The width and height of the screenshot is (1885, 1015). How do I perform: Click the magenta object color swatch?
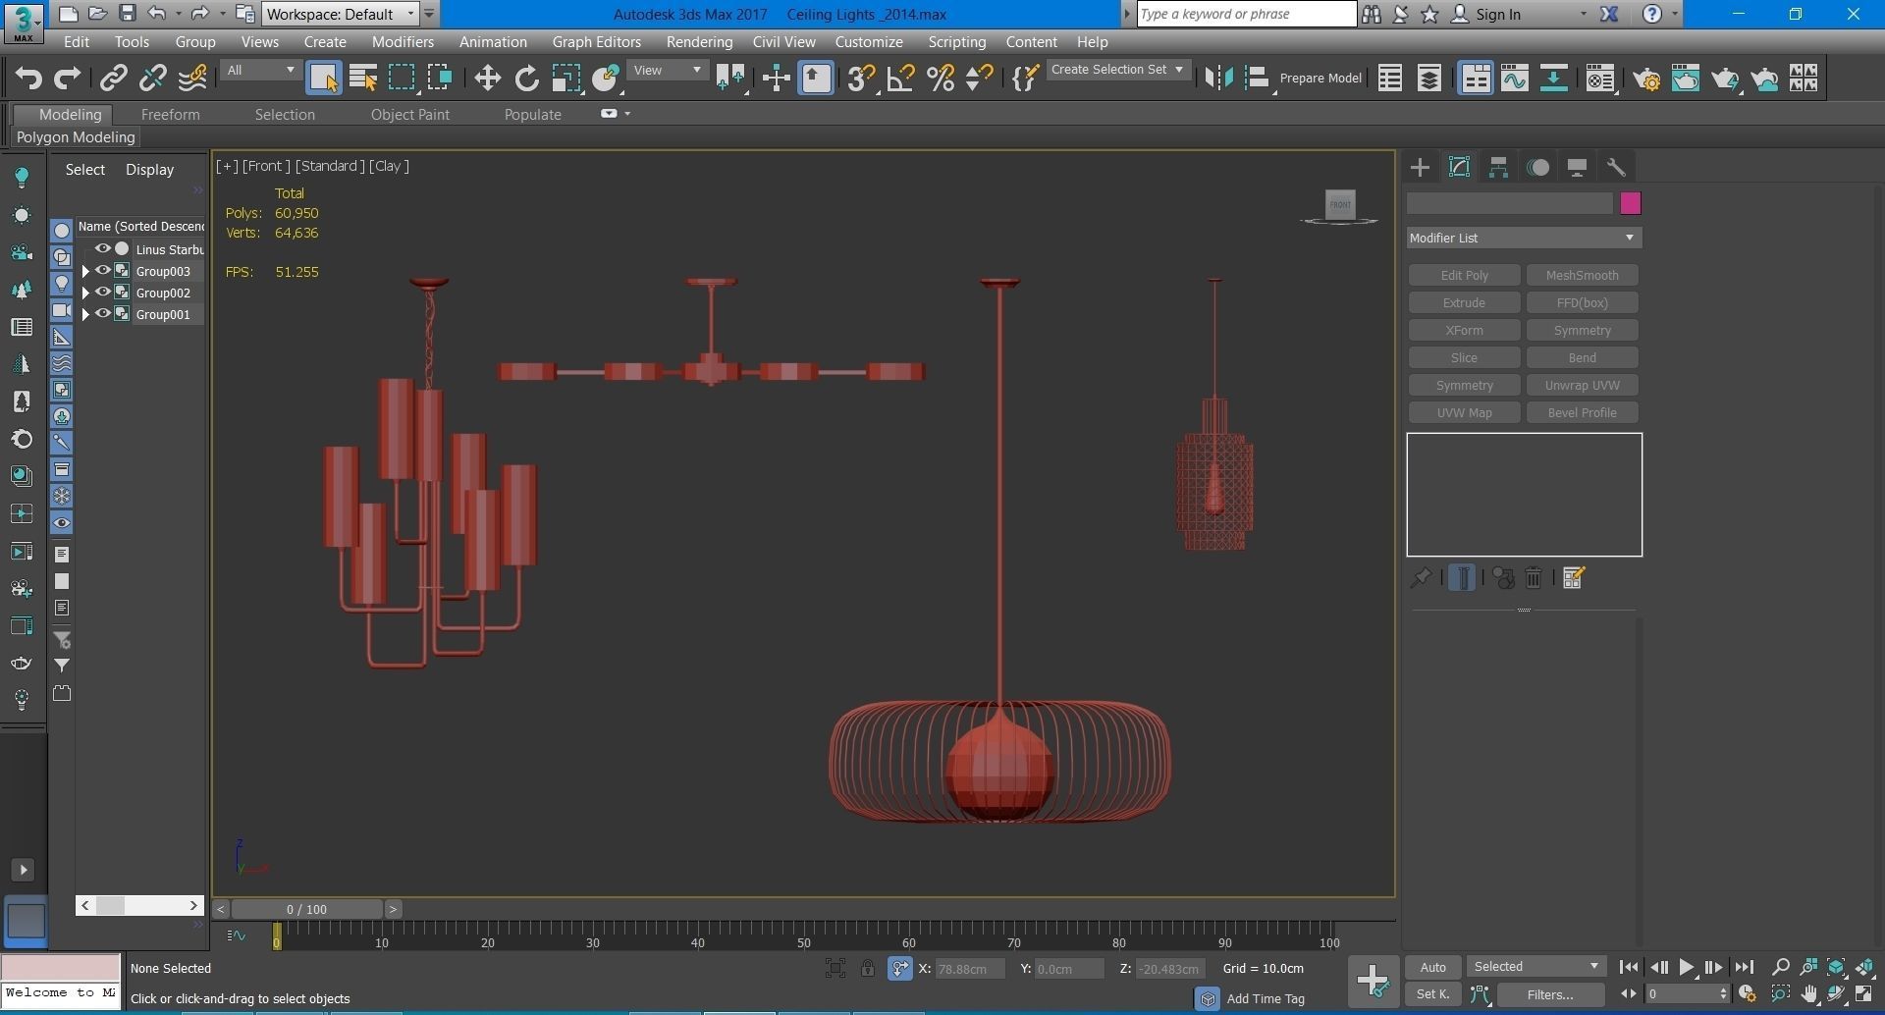1630,203
